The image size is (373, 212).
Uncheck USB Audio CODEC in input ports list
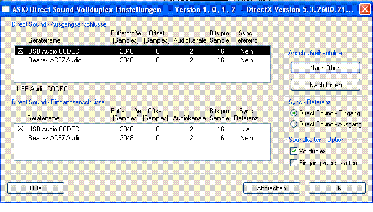20,129
